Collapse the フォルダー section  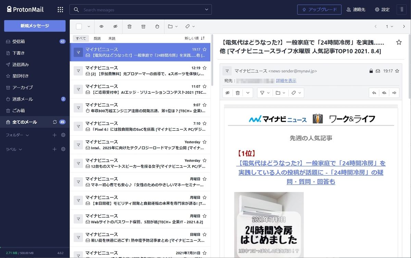point(17,135)
